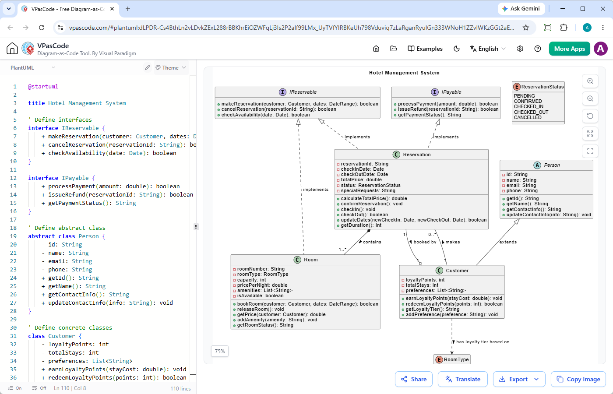Click the house icon beside the VPasCode logo
Screen dimensions: 613x394
click(x=12, y=49)
